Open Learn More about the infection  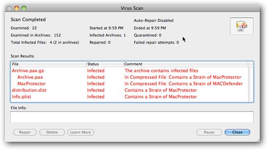click(x=80, y=132)
